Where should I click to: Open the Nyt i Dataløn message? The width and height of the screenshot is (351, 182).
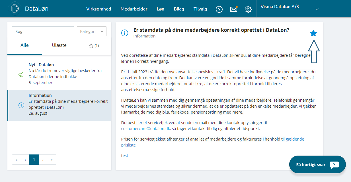(59, 74)
